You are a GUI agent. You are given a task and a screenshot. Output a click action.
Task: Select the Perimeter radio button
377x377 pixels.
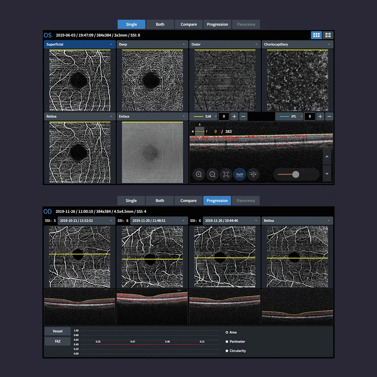coord(227,341)
